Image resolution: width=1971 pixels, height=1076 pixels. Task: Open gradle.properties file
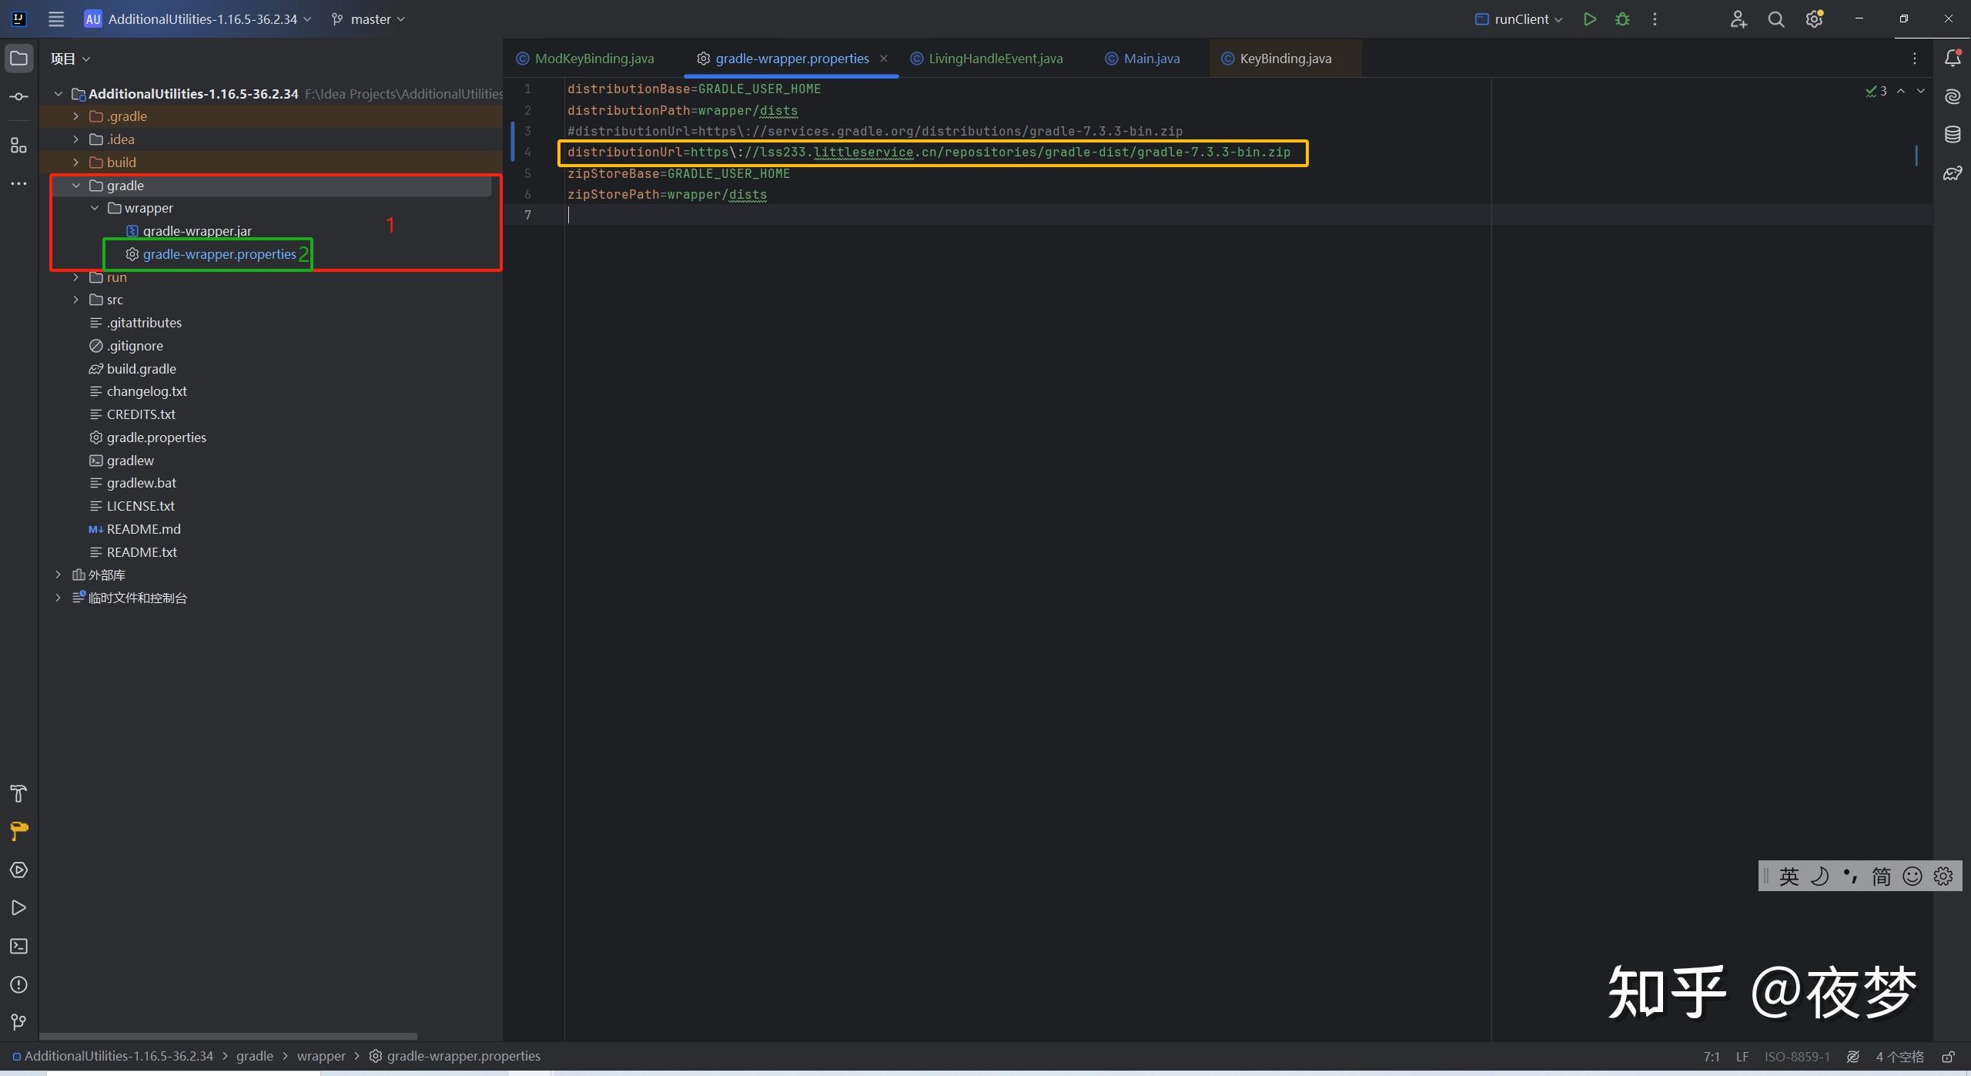pyautogui.click(x=156, y=437)
